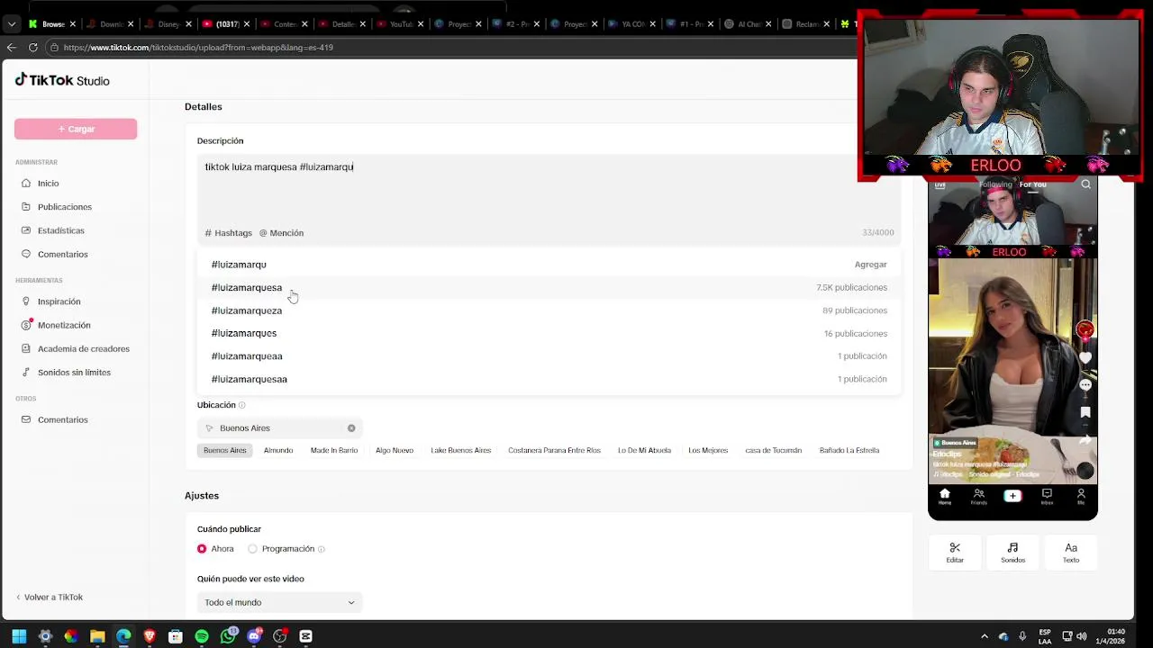
Task: Click the bookmark icon in the preview
Action: click(1085, 412)
